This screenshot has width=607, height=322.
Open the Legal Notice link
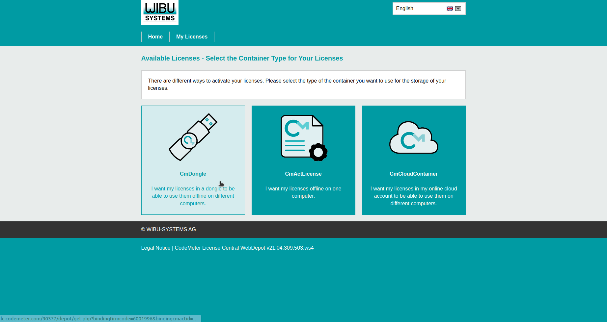(x=156, y=248)
